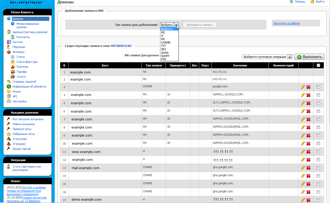This screenshot has height=203, width=330.
Task: Open Администраторы доменов menu item
Action: coord(30,32)
